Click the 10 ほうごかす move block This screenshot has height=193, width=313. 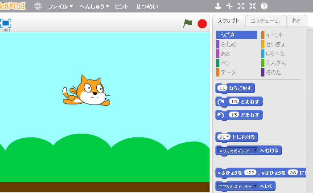click(235, 88)
